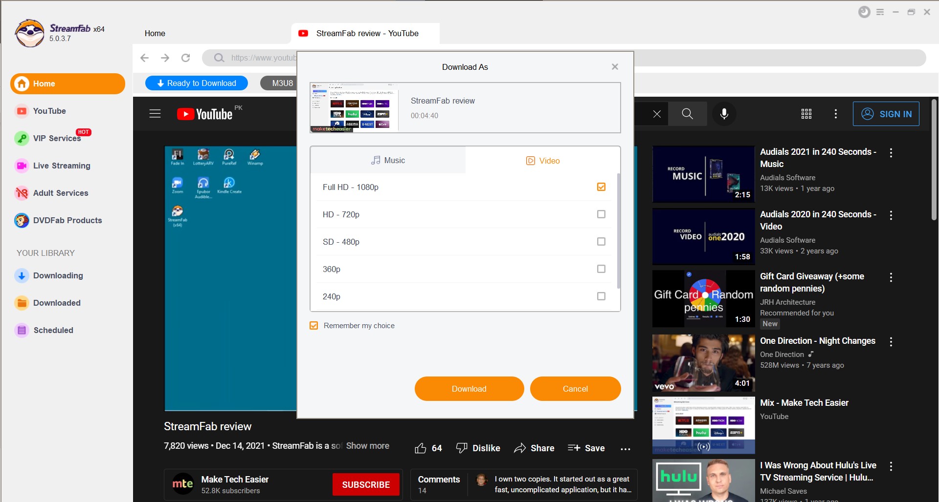Click the orange Download button
The image size is (939, 502).
pos(469,389)
